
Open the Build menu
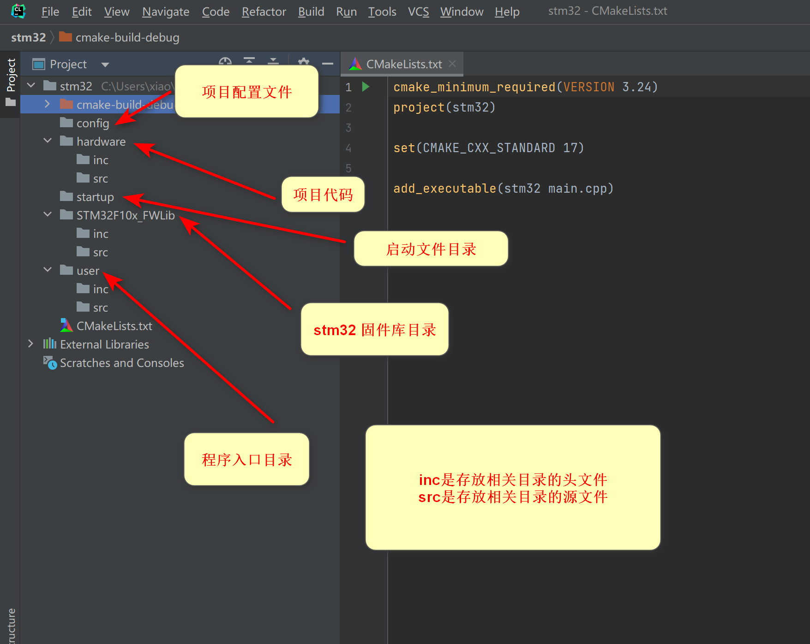tap(311, 12)
